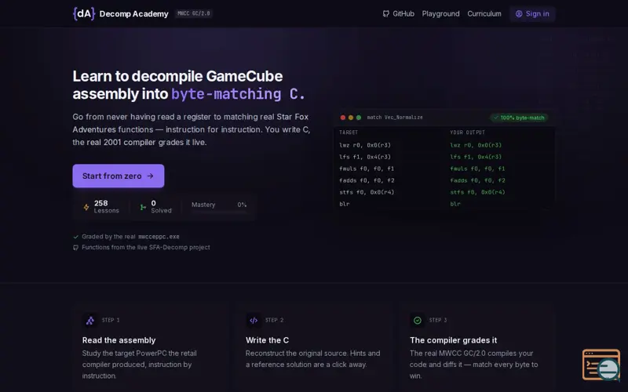Click the match Vec_Normalize title
The width and height of the screenshot is (628, 392).
395,118
